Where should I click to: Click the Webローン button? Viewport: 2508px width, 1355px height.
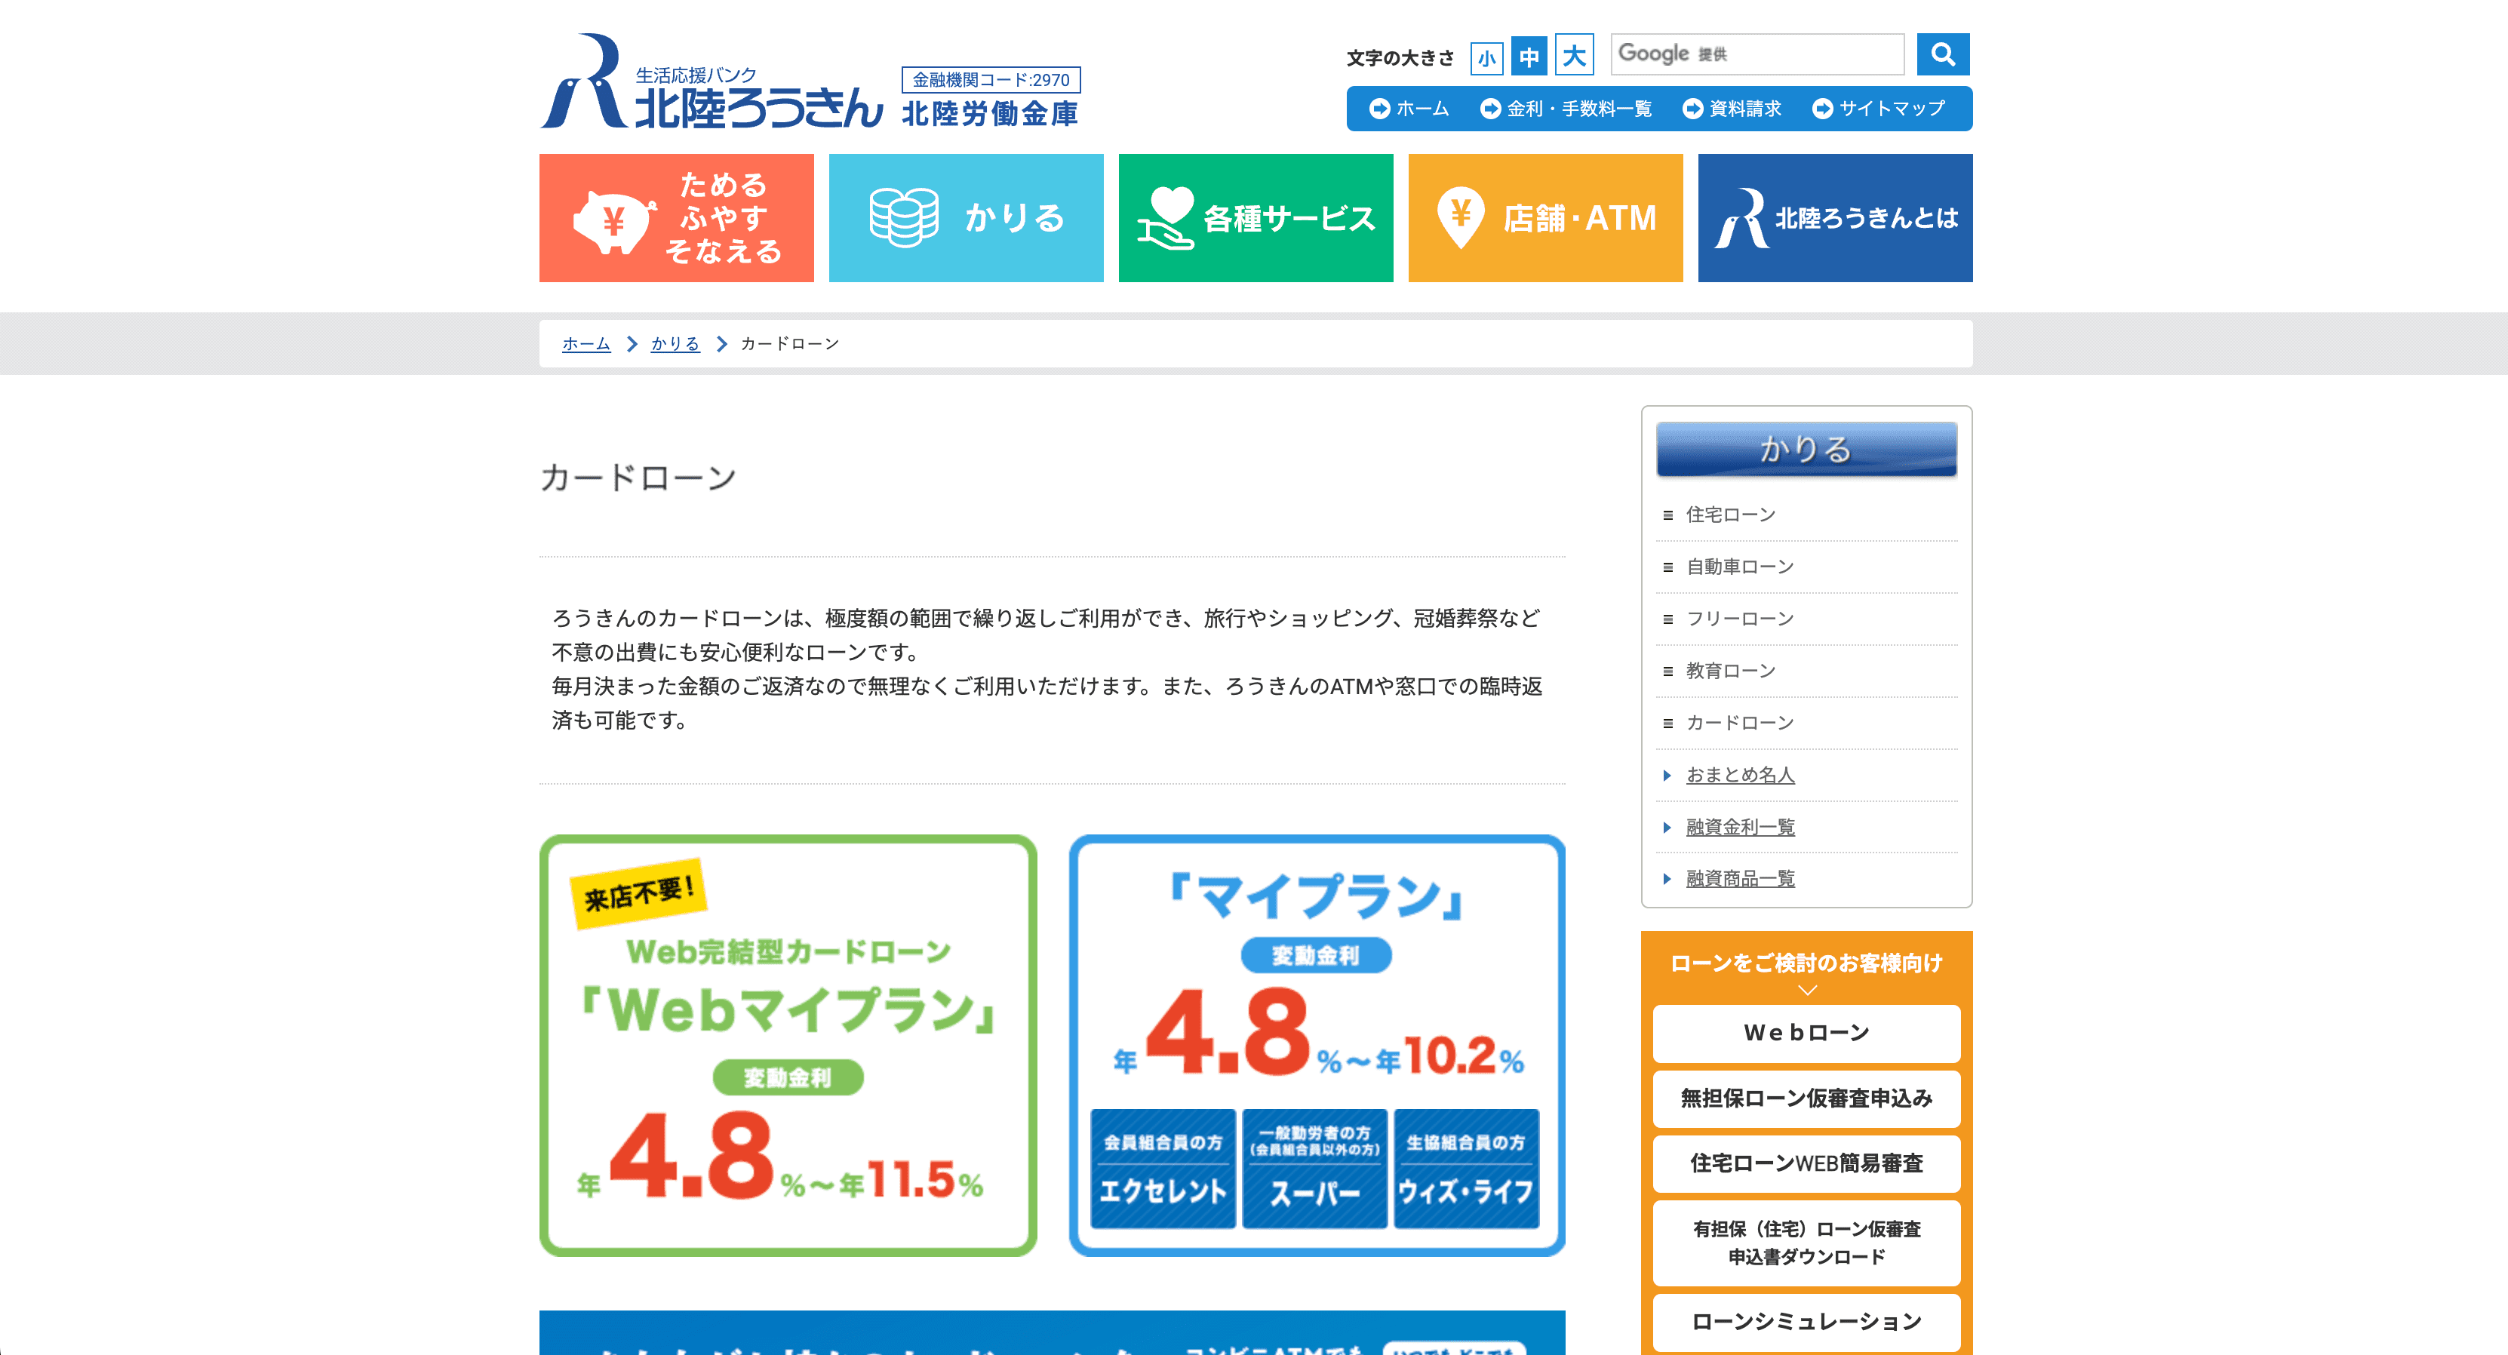point(1806,1033)
